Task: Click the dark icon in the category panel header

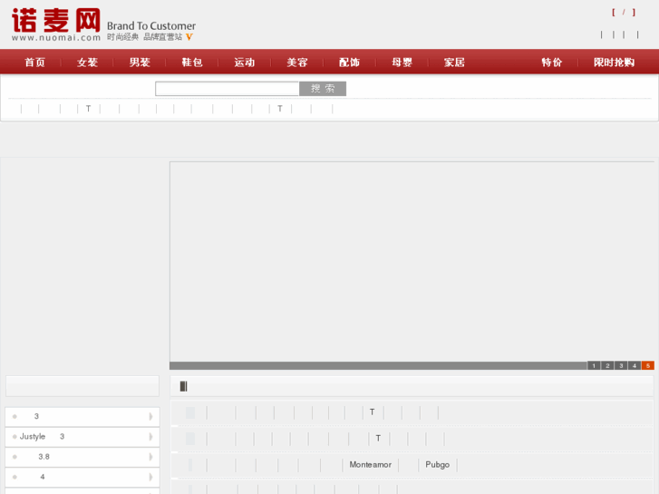Action: tap(183, 386)
